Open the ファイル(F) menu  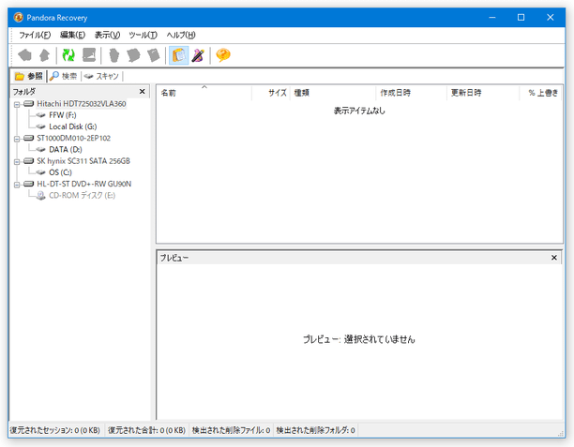pos(35,35)
